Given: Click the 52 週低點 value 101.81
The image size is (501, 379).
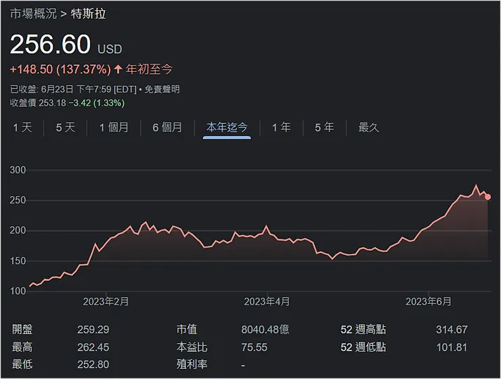Looking at the screenshot, I should pyautogui.click(x=452, y=347).
